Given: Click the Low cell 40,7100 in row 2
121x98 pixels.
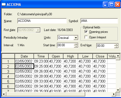Looking at the screenshot, I should (85, 66).
